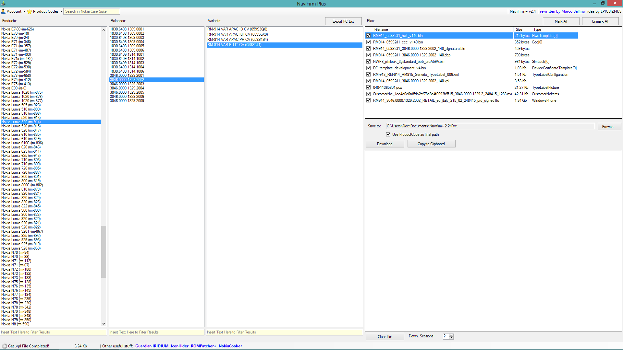Click the Product Codes star icon
The image size is (623, 350).
(30, 11)
